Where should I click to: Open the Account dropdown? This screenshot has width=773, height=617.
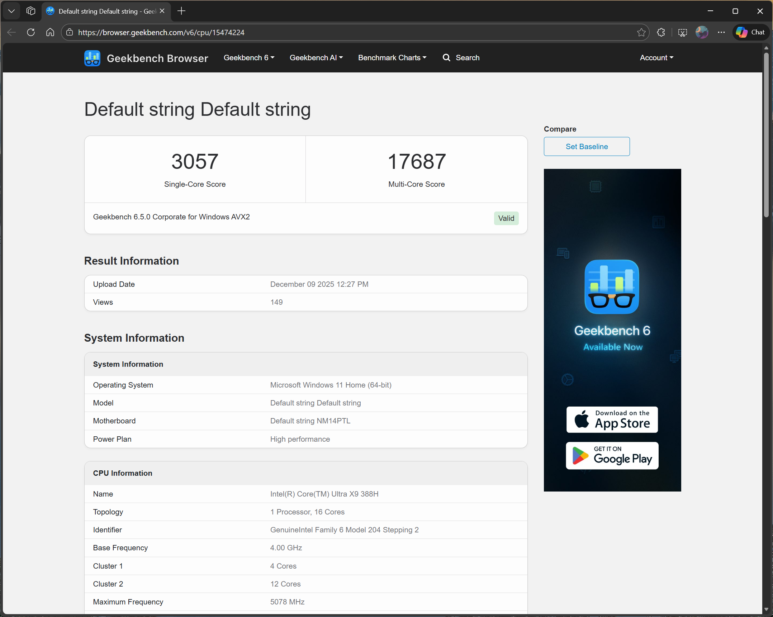656,58
